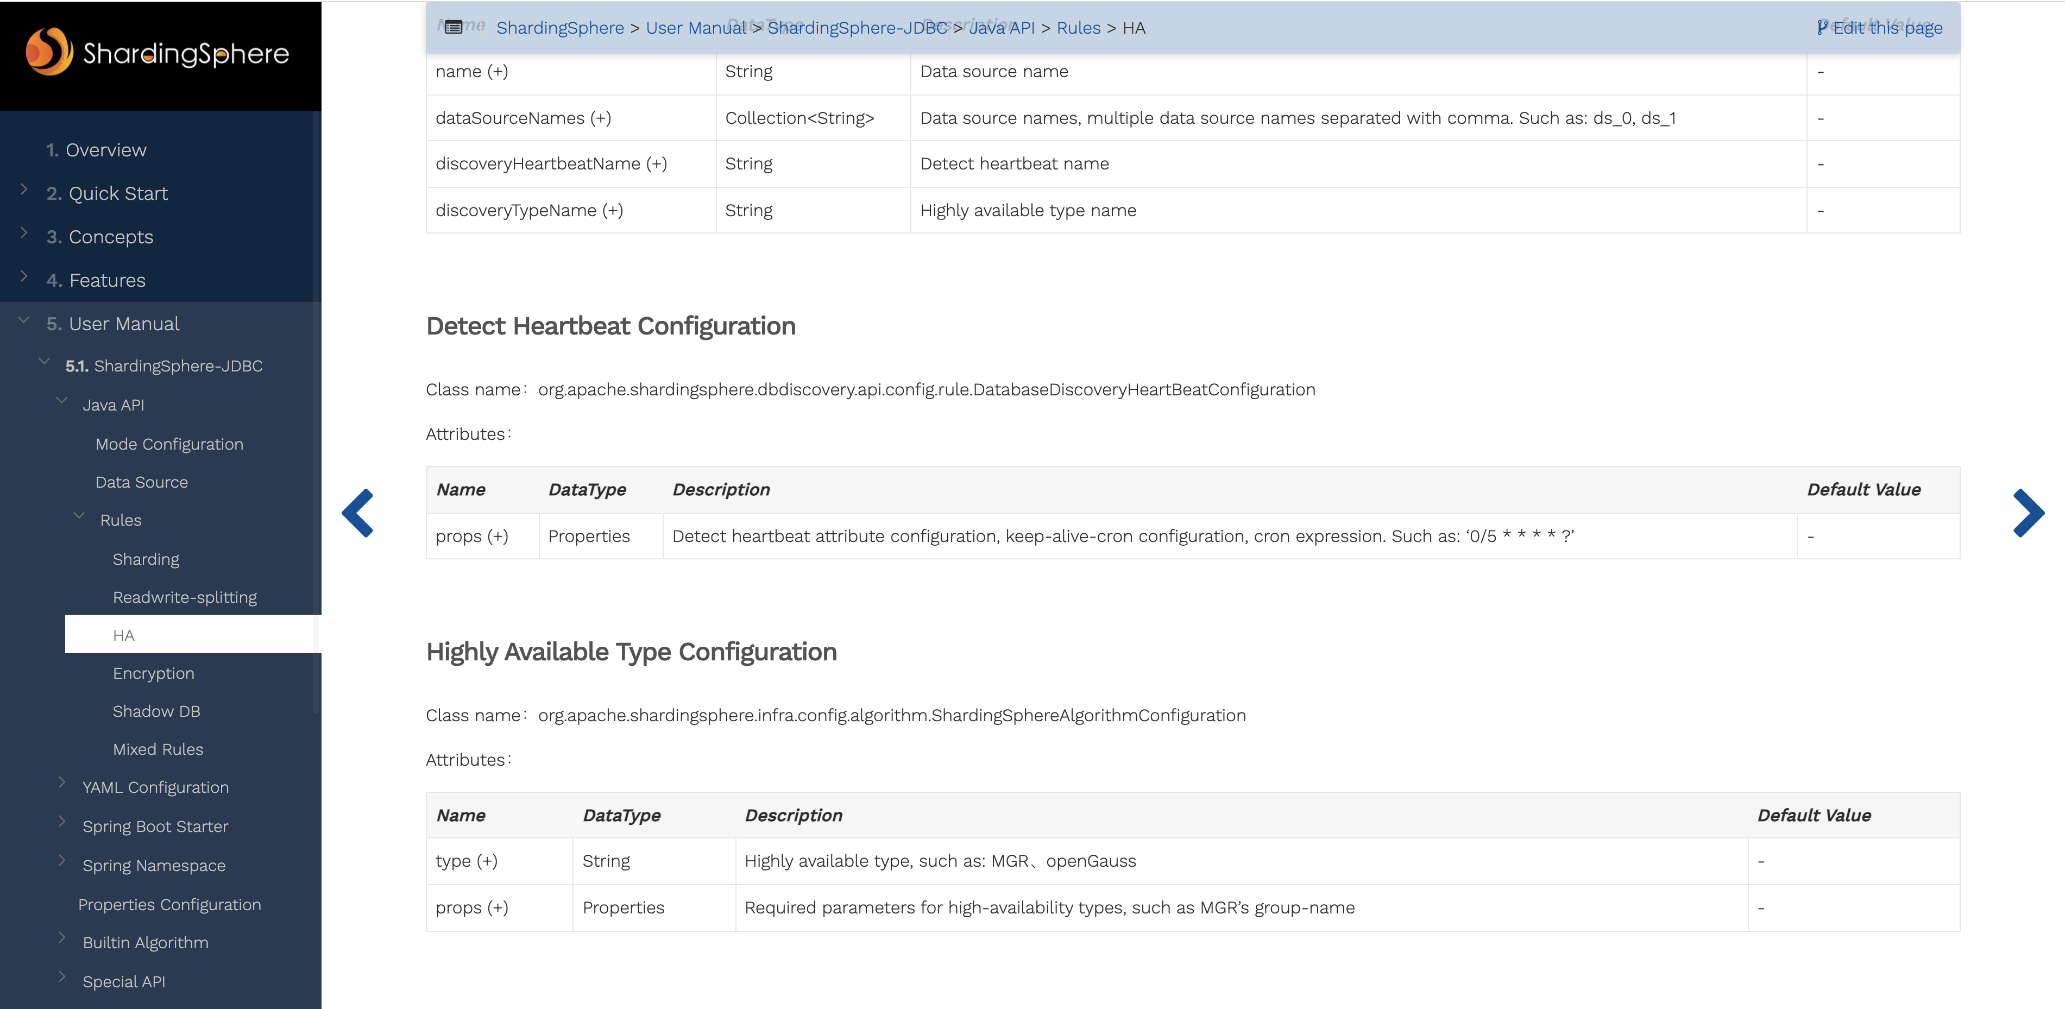The image size is (2065, 1009).
Task: Open the Sharding rules page
Action: [146, 559]
